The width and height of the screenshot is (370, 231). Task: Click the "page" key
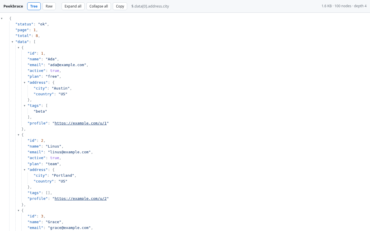click(22, 30)
